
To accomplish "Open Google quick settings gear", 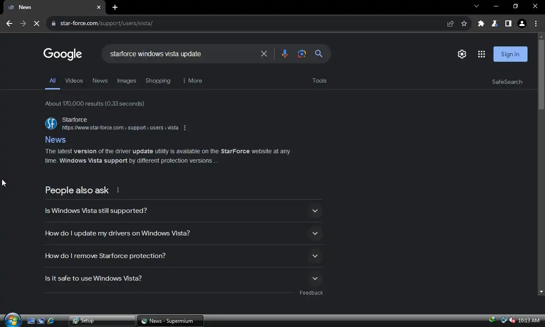I will [462, 54].
